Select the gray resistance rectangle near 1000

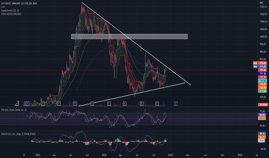(129, 36)
